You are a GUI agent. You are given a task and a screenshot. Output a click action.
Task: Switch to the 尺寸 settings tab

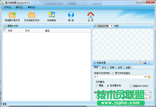[x=104, y=68]
